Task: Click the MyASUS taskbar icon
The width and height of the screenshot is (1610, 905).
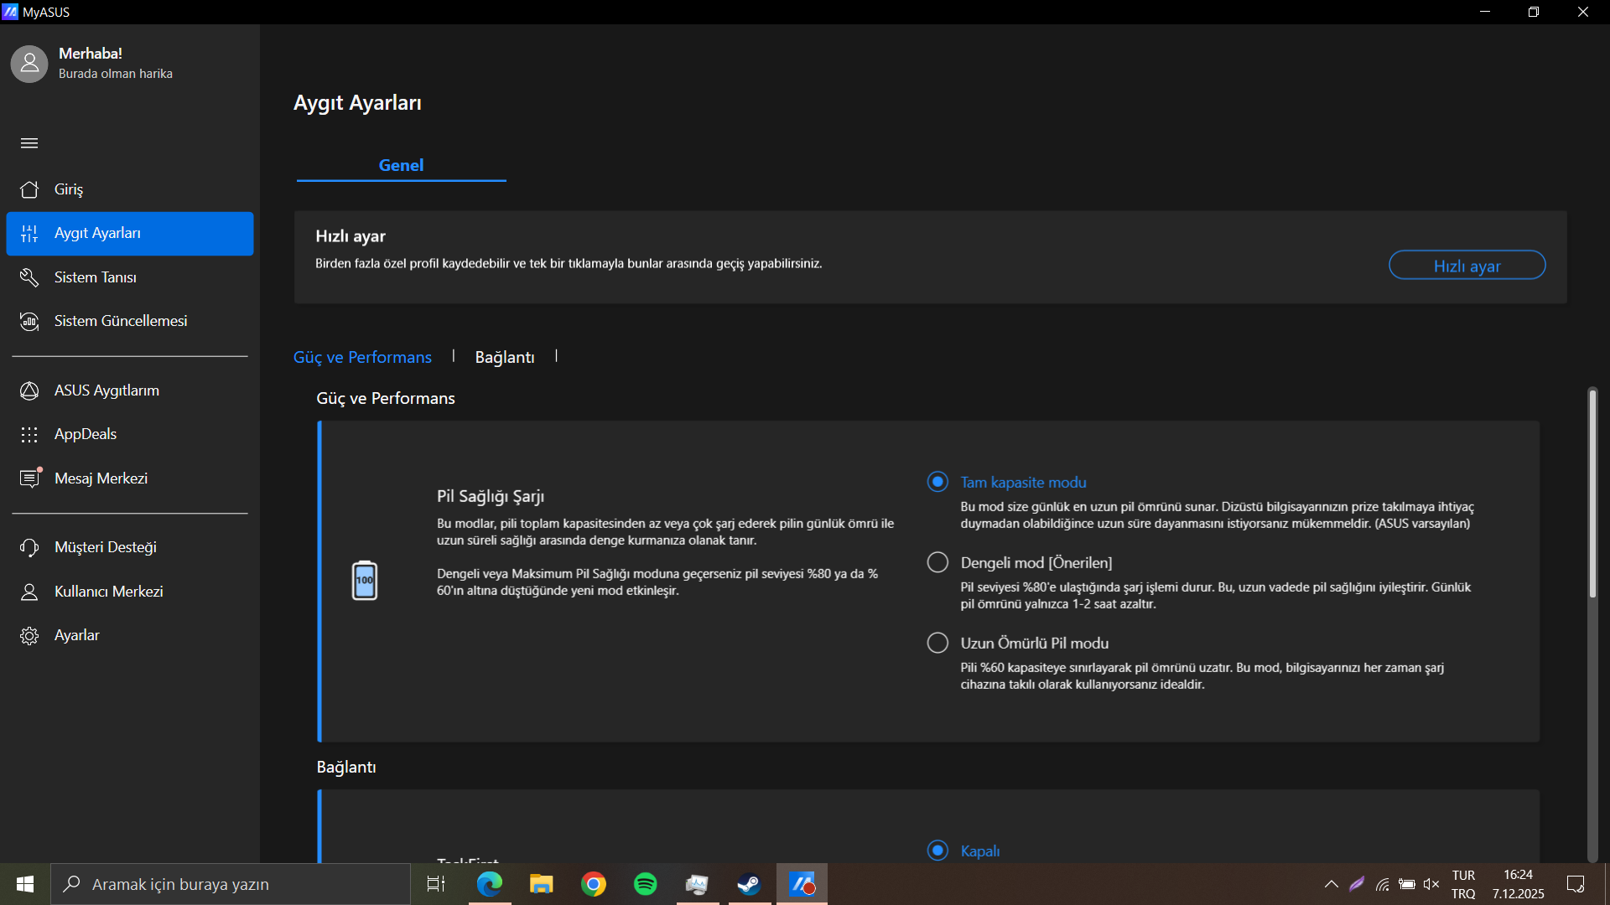Action: point(802,884)
